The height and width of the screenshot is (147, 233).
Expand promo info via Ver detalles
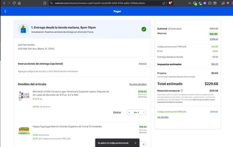163,117
